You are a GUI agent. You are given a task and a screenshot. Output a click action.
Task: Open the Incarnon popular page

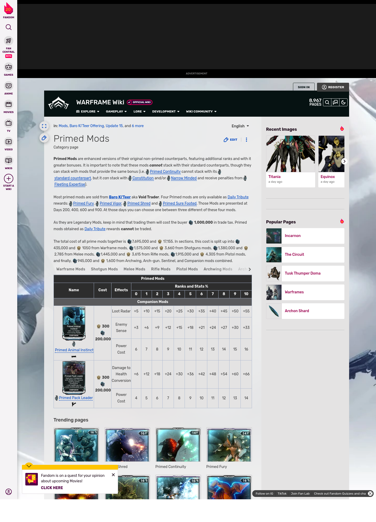pyautogui.click(x=305, y=236)
